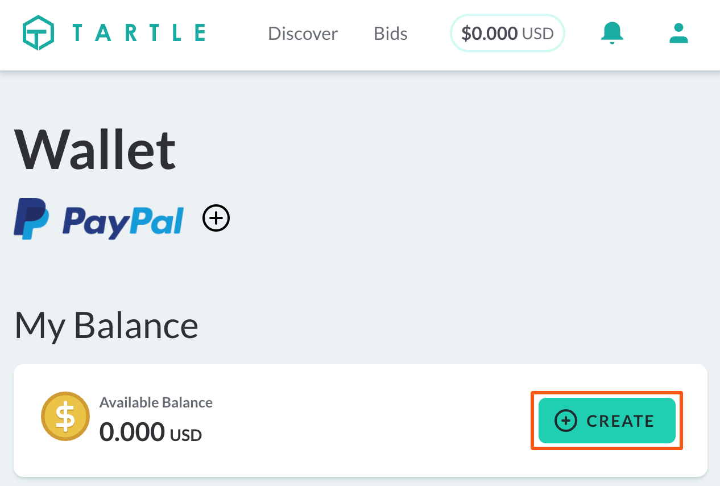Click the gold dollar coin icon

[x=65, y=416]
